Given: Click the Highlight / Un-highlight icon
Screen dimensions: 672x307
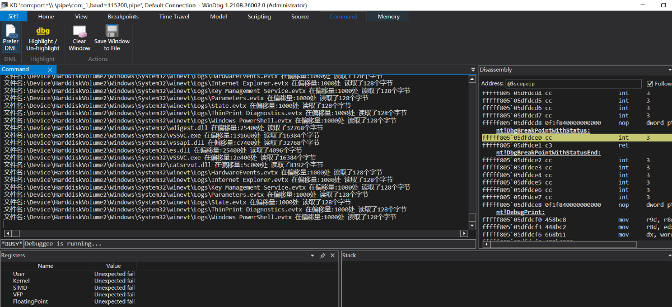Looking at the screenshot, I should [43, 31].
